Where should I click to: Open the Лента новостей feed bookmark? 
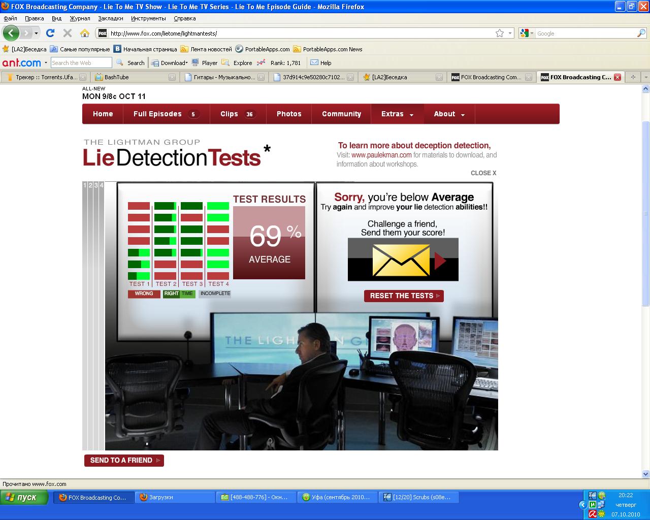click(206, 49)
